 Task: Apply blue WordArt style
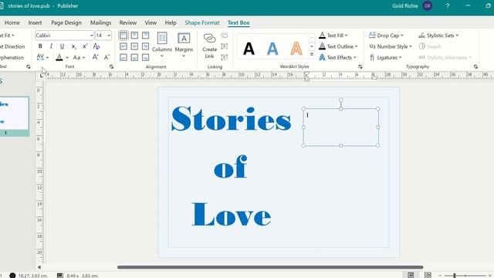pos(272,49)
